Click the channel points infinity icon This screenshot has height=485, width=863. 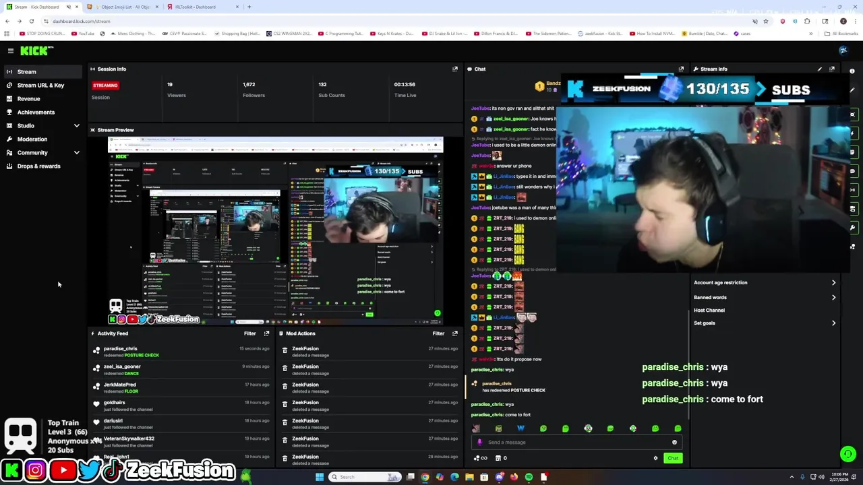(481, 458)
